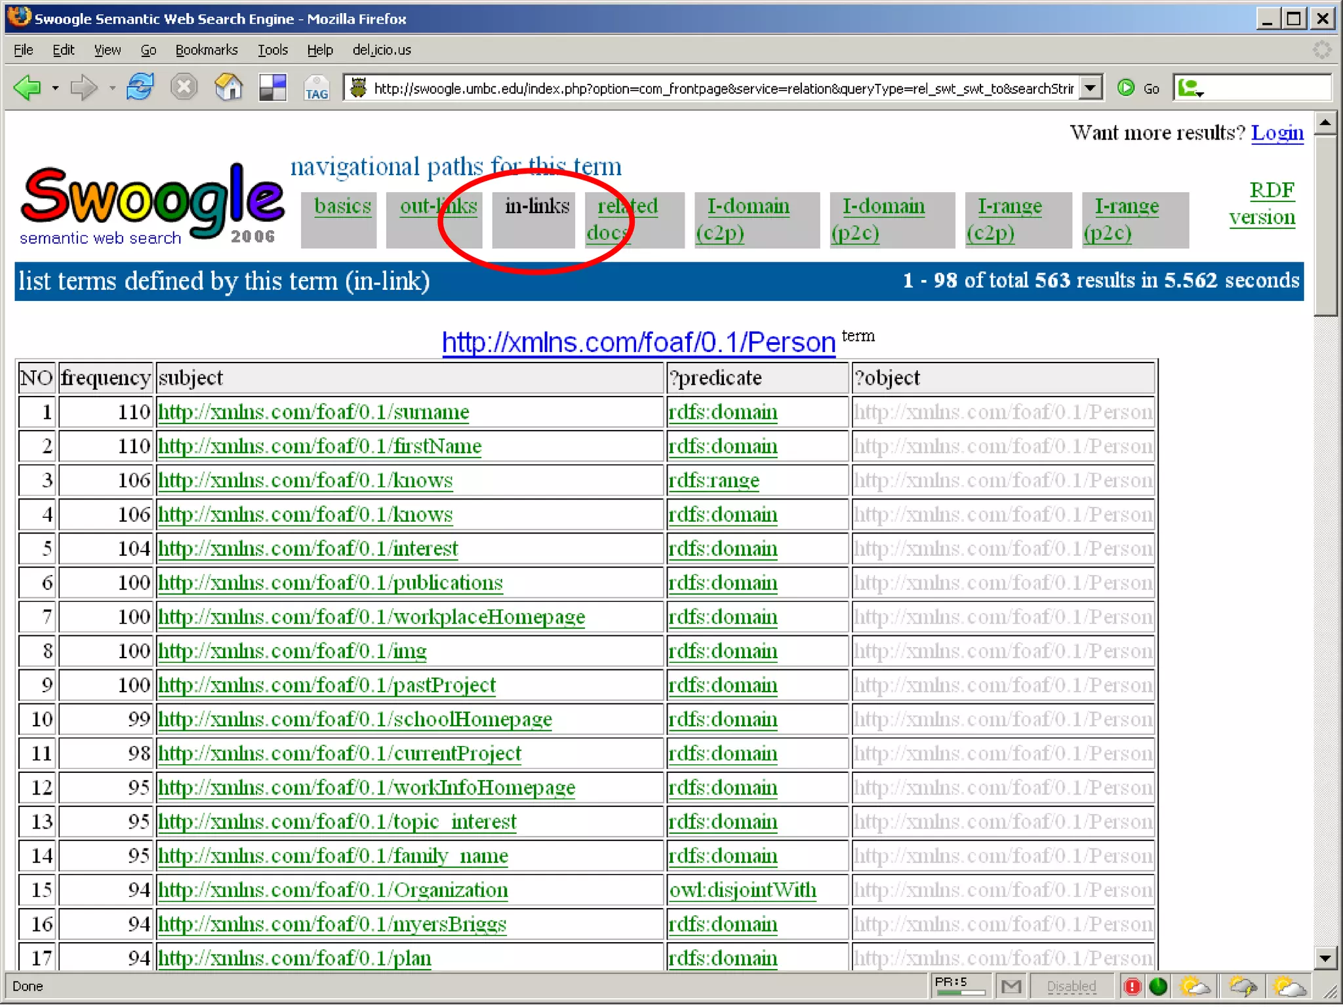Click the green Go button icon
1343x1007 pixels.
tap(1126, 88)
